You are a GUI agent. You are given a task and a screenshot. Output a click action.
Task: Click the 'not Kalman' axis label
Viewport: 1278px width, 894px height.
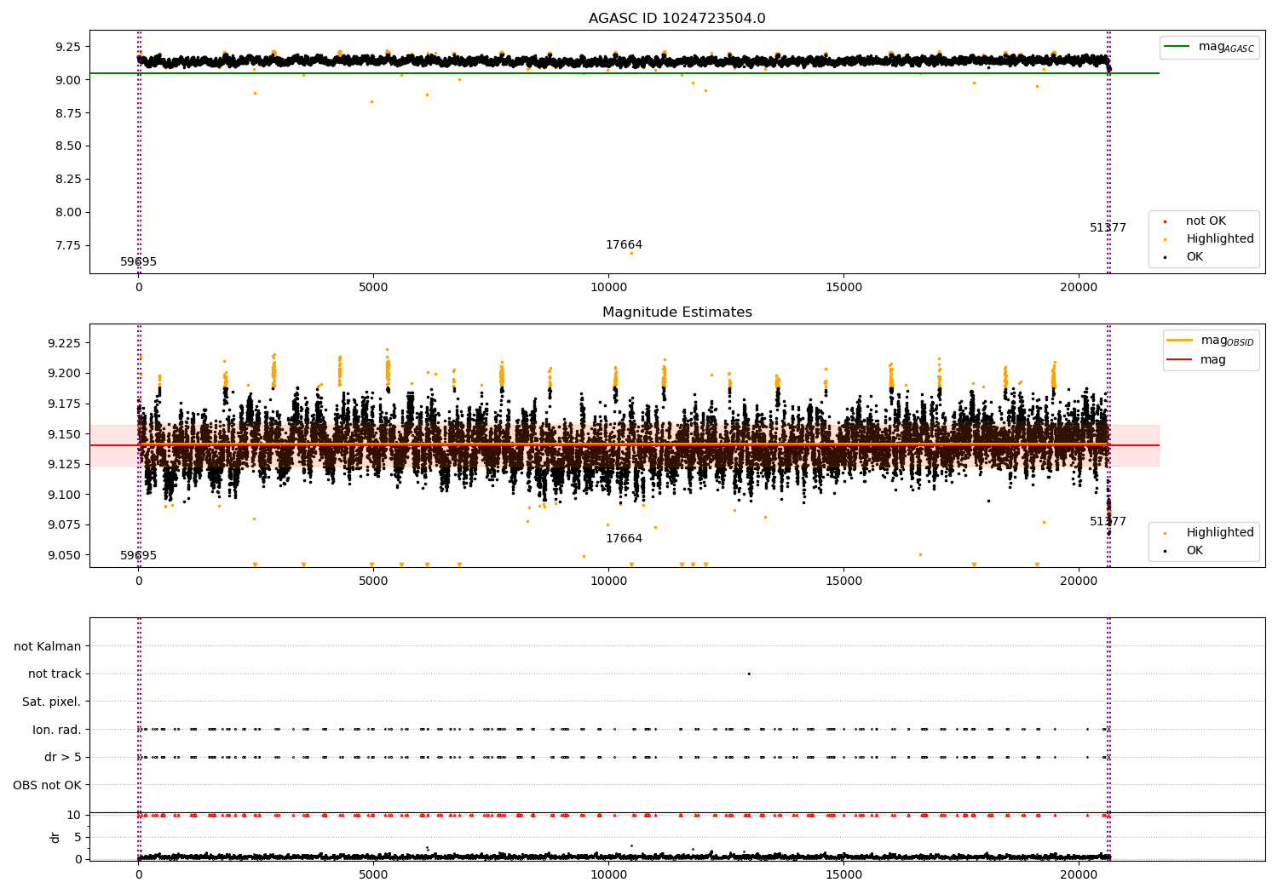coord(48,647)
